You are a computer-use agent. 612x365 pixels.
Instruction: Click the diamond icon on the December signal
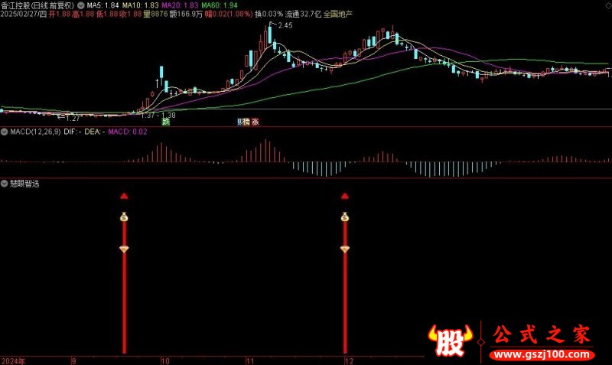[x=345, y=249]
